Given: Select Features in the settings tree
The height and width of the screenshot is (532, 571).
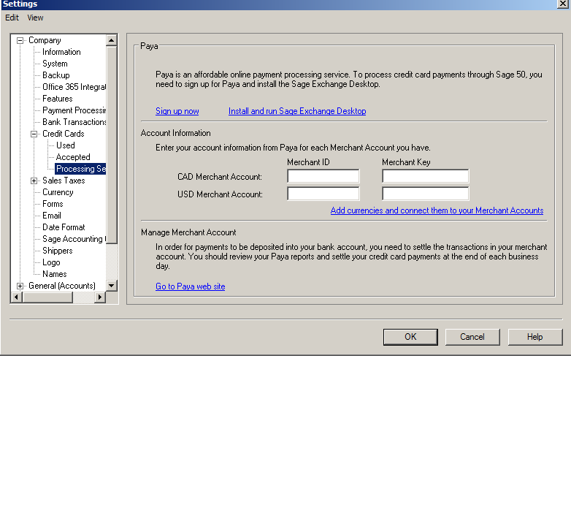Looking at the screenshot, I should pyautogui.click(x=58, y=99).
